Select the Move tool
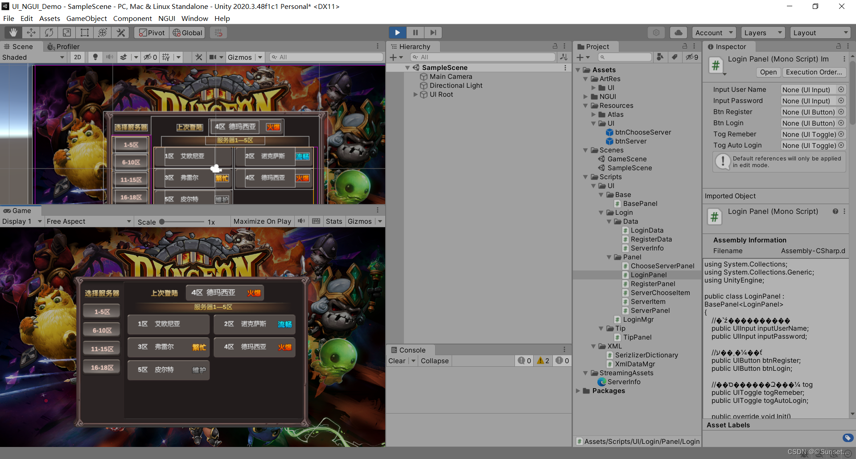Image resolution: width=856 pixels, height=459 pixels. [x=31, y=33]
